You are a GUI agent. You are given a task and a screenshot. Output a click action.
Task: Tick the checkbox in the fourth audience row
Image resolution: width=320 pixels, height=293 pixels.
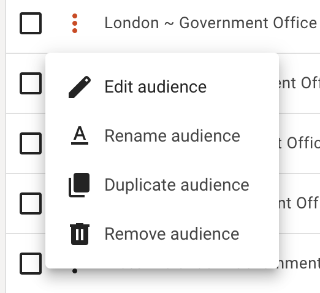[x=31, y=204]
